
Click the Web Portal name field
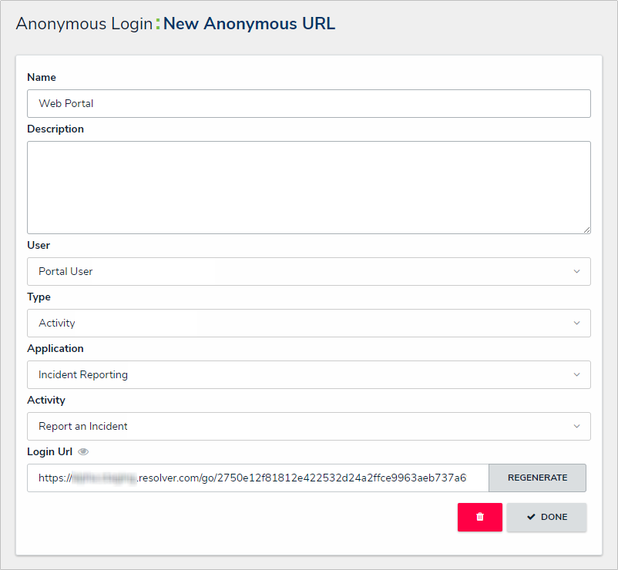[308, 103]
